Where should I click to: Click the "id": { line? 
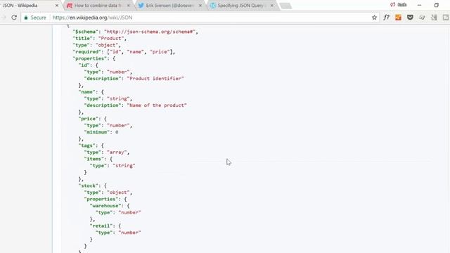click(x=88, y=65)
